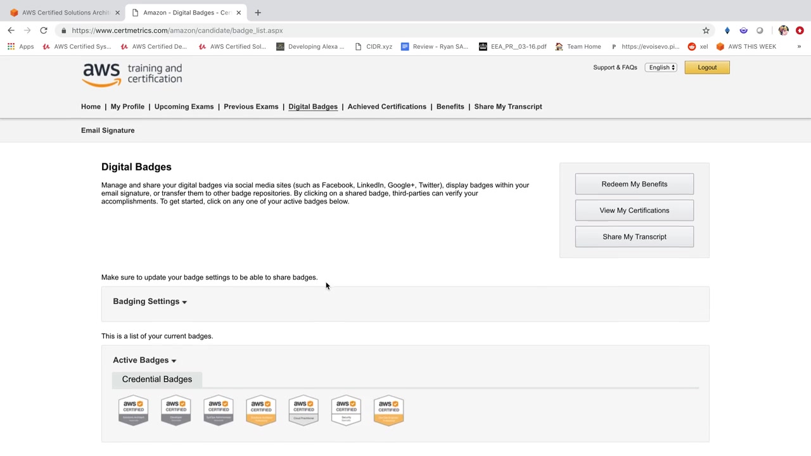811x456 pixels.
Task: Open the Apps grid in bookmarks bar
Action: tap(20, 46)
